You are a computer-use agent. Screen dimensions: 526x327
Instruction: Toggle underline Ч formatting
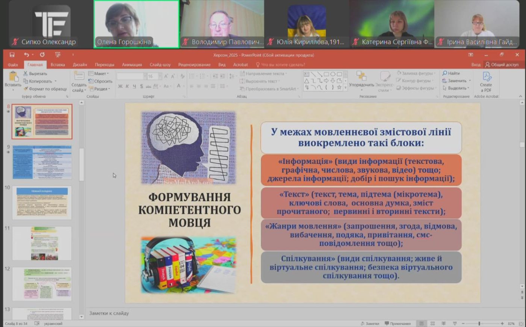pyautogui.click(x=134, y=86)
